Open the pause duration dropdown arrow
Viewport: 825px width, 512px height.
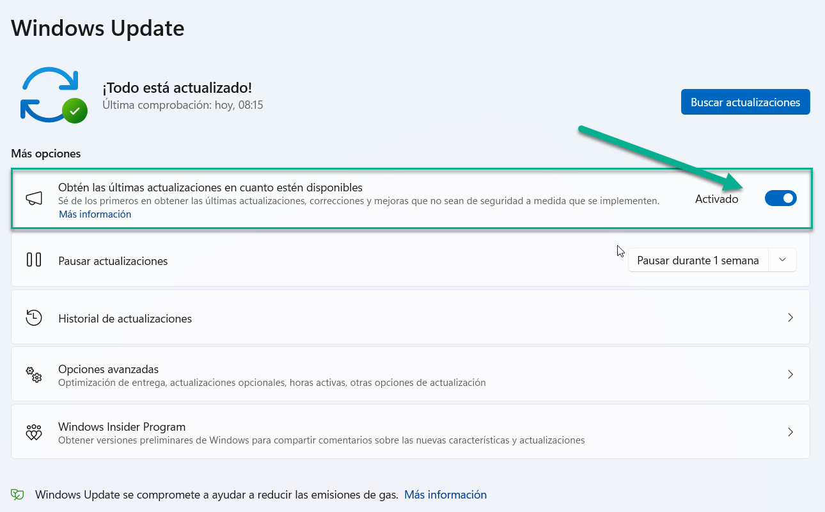782,260
